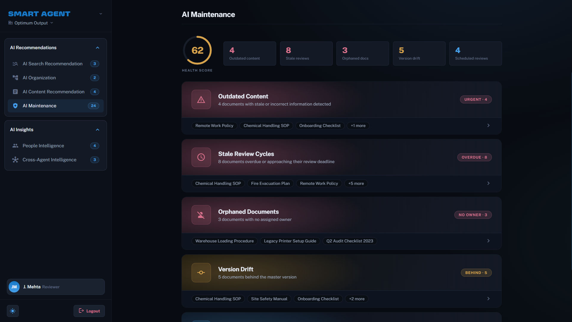Click the +1 more chip in Outdated Content

tap(358, 126)
